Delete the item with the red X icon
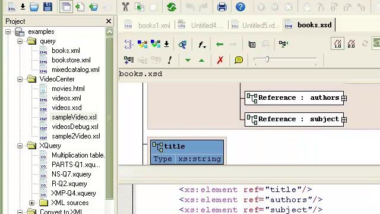Screen dimensions: 380x214 [220, 60]
